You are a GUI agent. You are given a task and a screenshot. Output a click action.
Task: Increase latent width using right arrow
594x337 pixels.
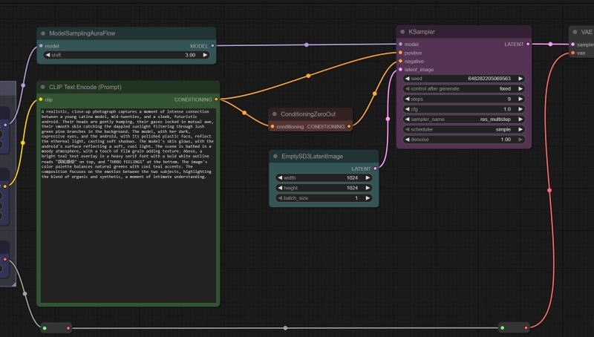coord(367,178)
